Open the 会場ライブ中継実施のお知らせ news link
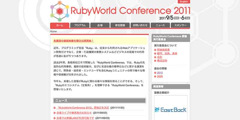Viewport: 240px width, 120px height. [x=74, y=113]
